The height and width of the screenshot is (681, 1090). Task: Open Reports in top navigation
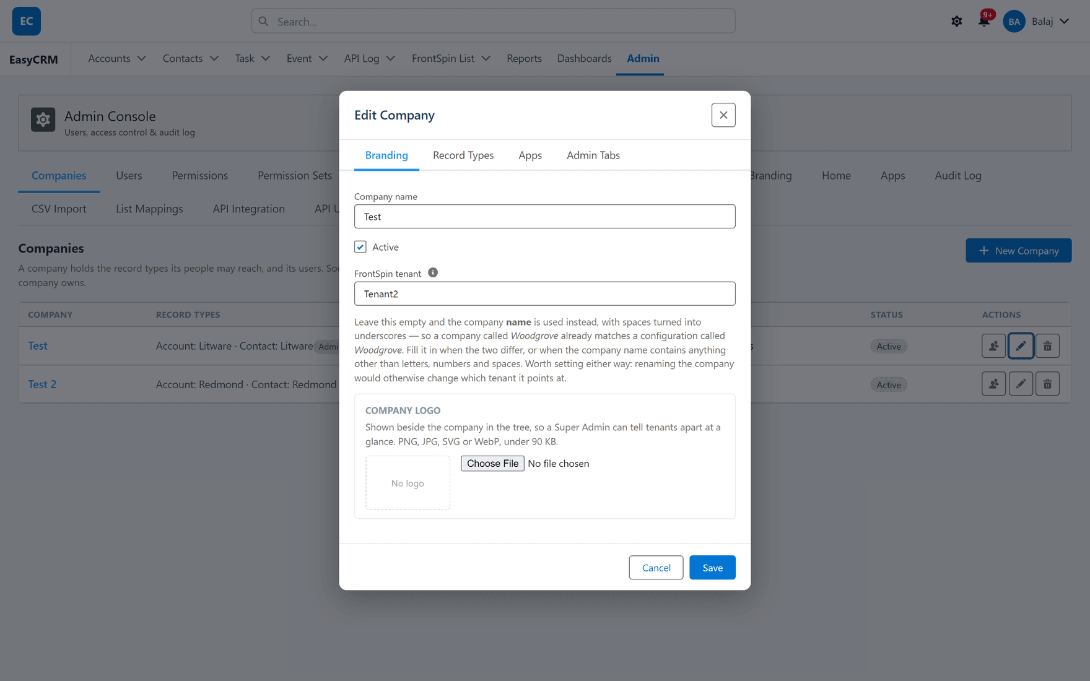[524, 58]
